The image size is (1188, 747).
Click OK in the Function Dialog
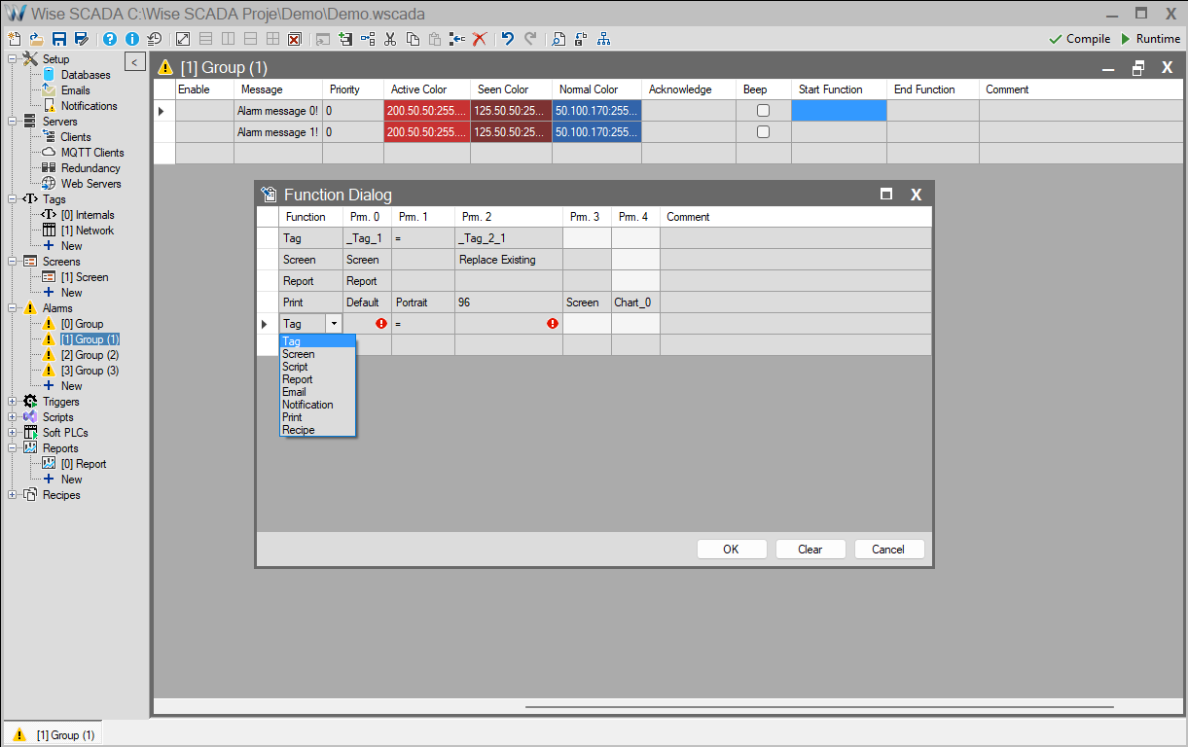731,550
